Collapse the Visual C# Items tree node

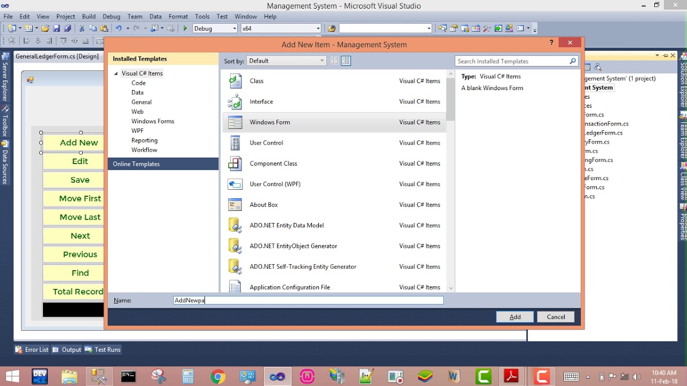coord(116,73)
